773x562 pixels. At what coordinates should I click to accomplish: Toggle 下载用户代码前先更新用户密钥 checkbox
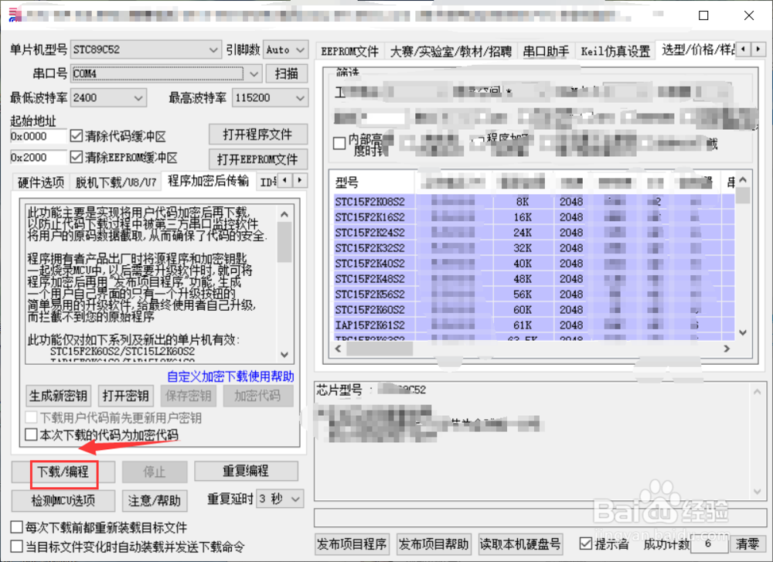[x=31, y=417]
